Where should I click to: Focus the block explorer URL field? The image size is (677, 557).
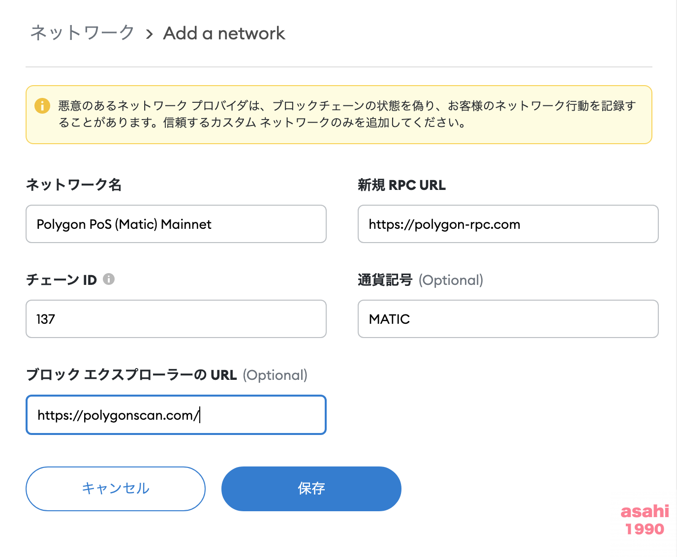pyautogui.click(x=176, y=415)
